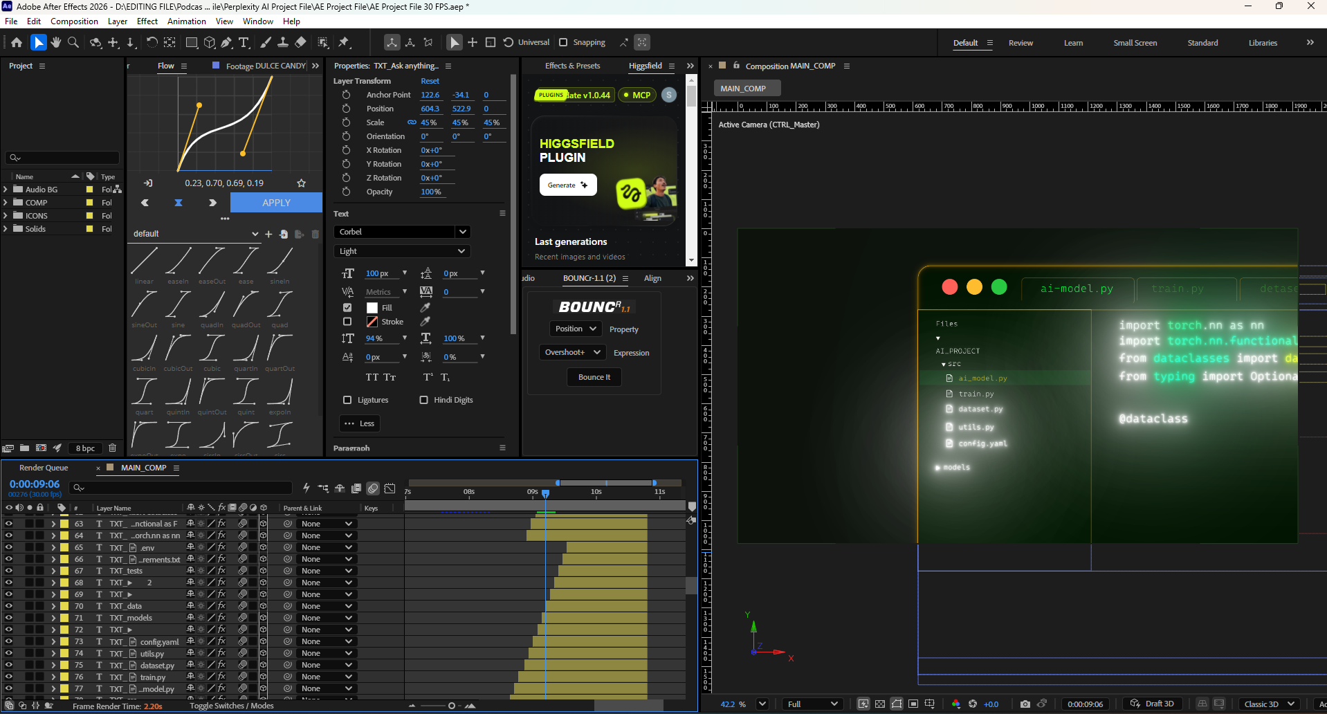This screenshot has height=714, width=1327.
Task: Open the composition mini-flowchart icon
Action: coord(323,488)
